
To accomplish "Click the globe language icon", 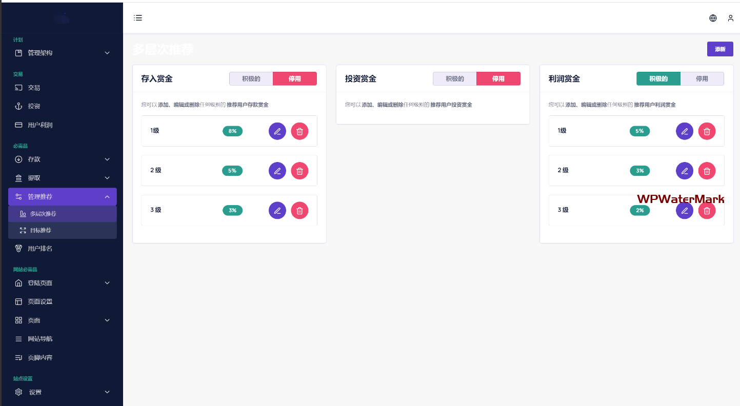I will pos(713,18).
